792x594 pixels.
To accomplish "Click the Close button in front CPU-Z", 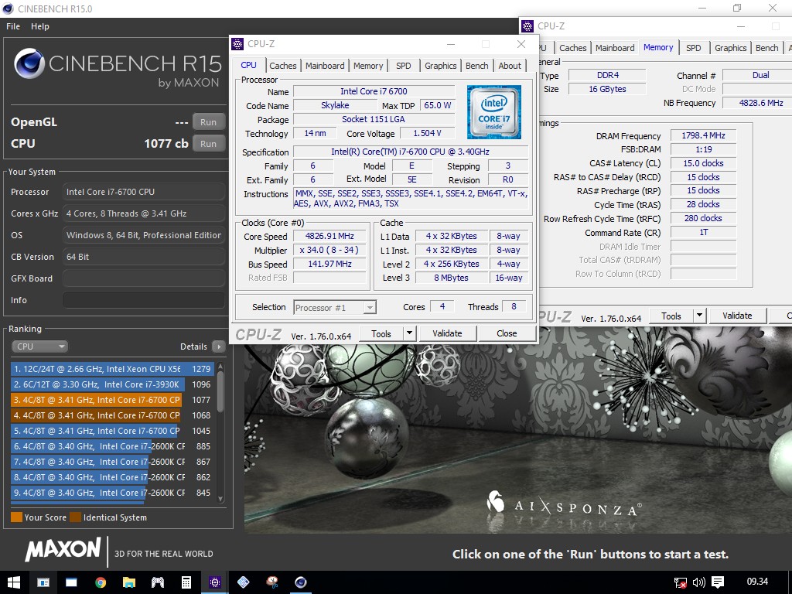I will click(507, 333).
